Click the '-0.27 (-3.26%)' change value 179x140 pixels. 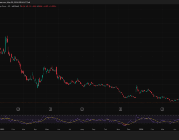(50, 6)
